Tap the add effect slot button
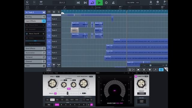Screen dimensions: 192x108 tap(35, 43)
